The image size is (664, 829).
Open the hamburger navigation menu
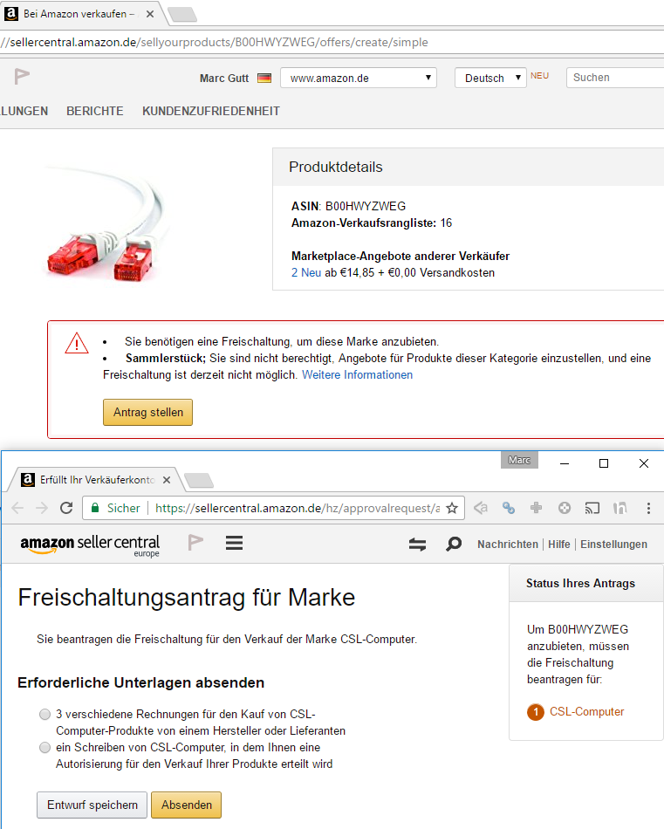tap(234, 543)
